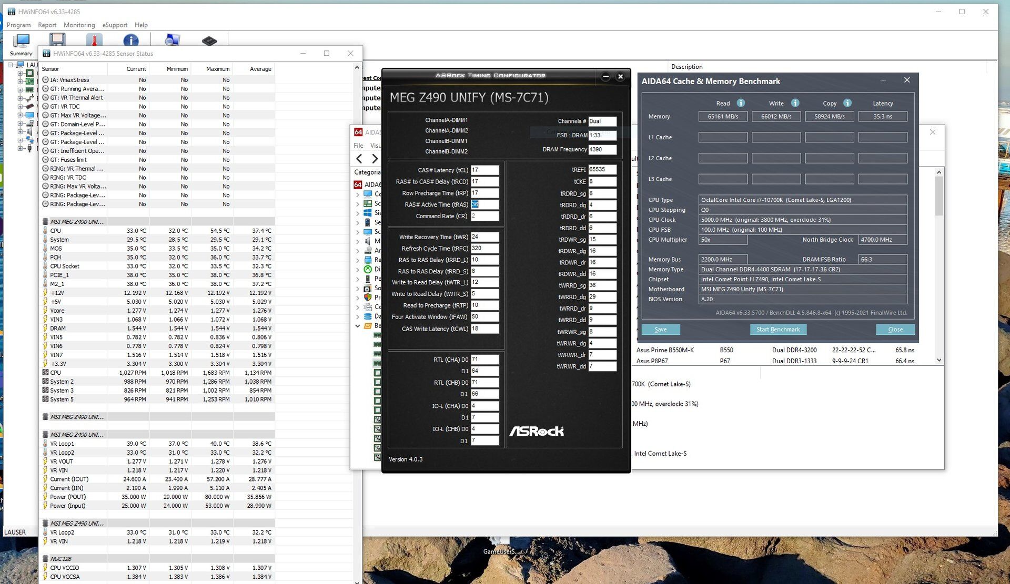This screenshot has height=584, width=1010.
Task: Click the AIDA64 forward navigation arrow
Action: (x=375, y=158)
